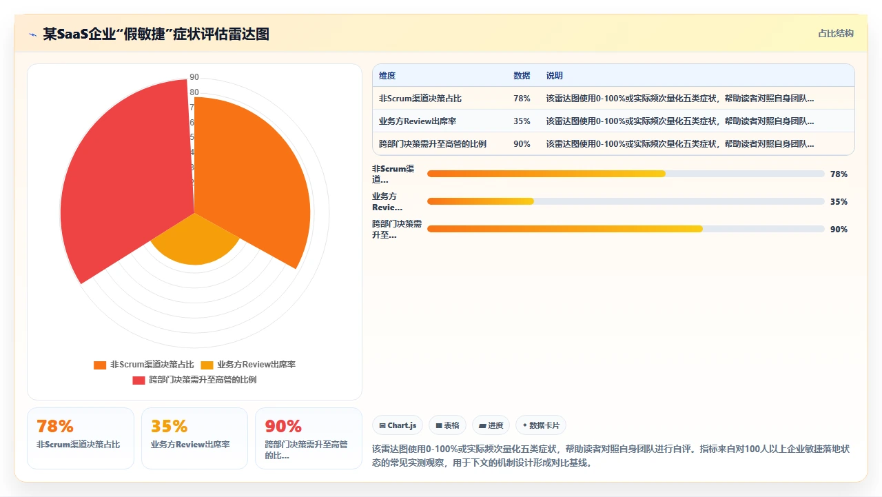Screen dimensions: 882x497
Task: Click the lightning icon beside the chart title
Action: tap(32, 34)
